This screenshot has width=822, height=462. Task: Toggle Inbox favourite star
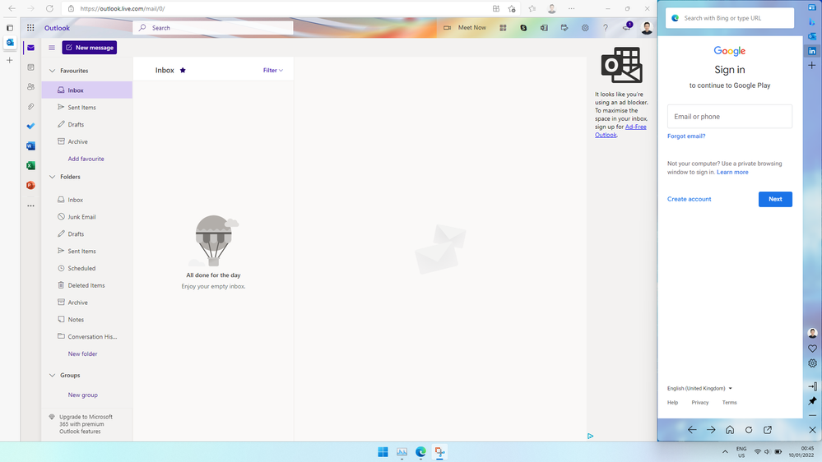183,70
